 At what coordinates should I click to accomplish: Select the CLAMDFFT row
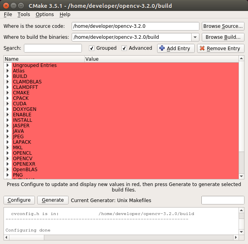(x=125, y=87)
